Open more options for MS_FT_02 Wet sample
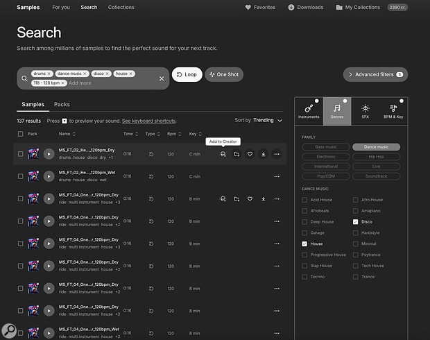 point(277,176)
